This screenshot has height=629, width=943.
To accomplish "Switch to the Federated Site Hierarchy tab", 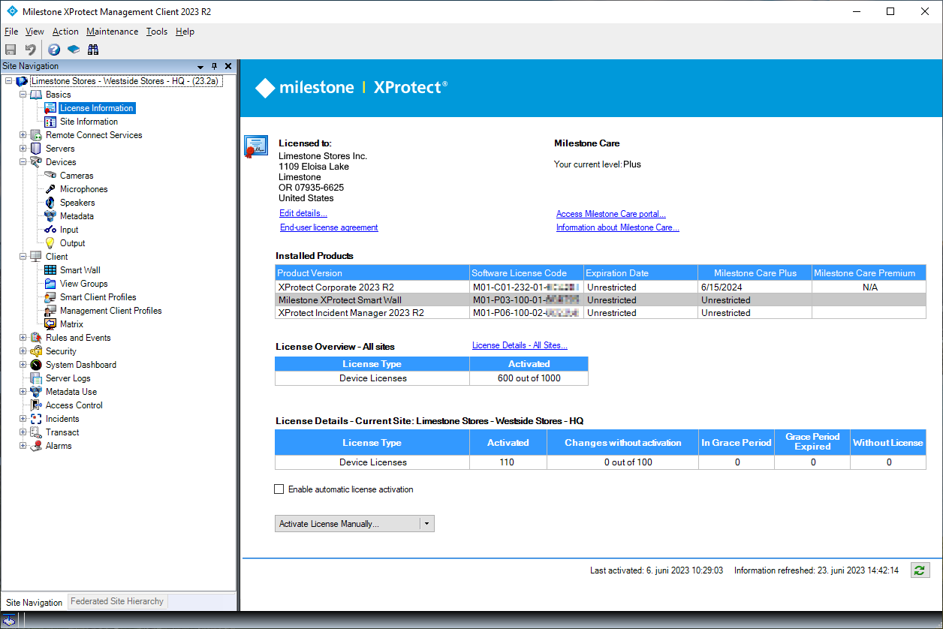I will tap(117, 601).
